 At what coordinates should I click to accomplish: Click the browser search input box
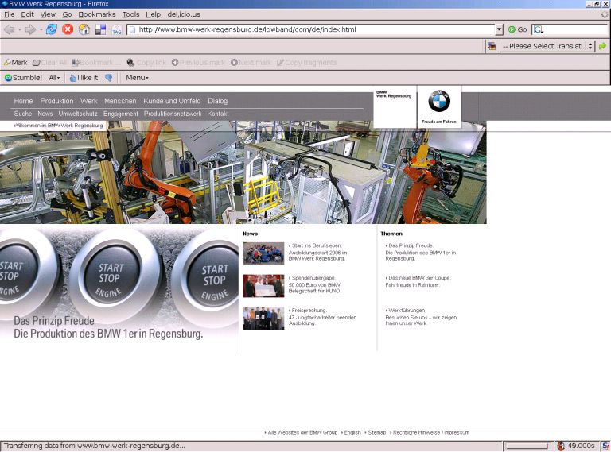coord(576,29)
